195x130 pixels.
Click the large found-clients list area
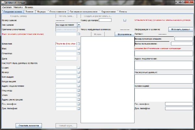pyautogui.click(x=108, y=80)
